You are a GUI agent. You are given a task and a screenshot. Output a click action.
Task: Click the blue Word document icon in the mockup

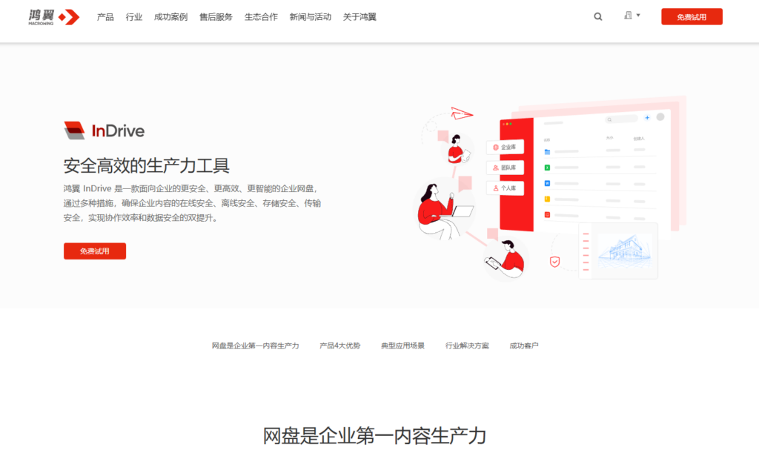548,183
